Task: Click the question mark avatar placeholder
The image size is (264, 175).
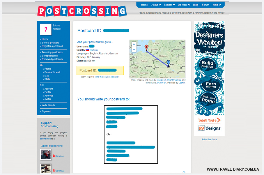Action: [x=46, y=29]
